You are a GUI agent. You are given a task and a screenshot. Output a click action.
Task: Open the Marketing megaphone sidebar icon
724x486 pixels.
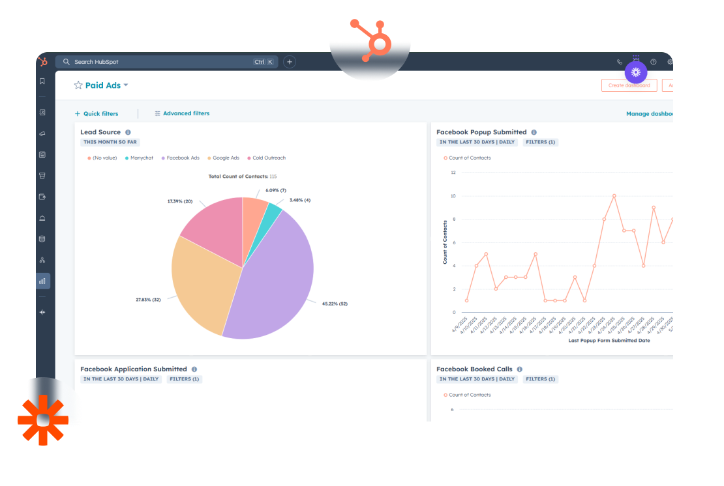42,134
